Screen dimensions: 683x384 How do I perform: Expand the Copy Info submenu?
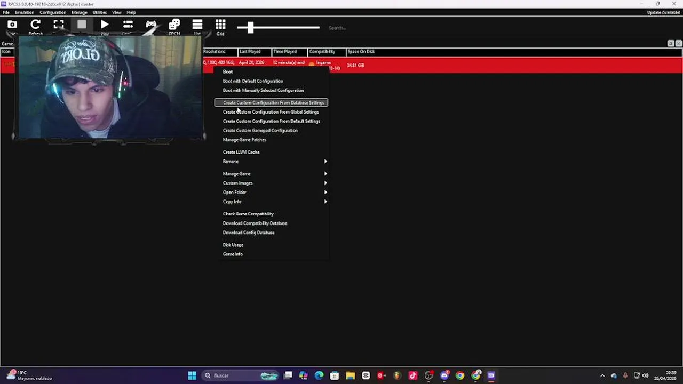coord(272,202)
